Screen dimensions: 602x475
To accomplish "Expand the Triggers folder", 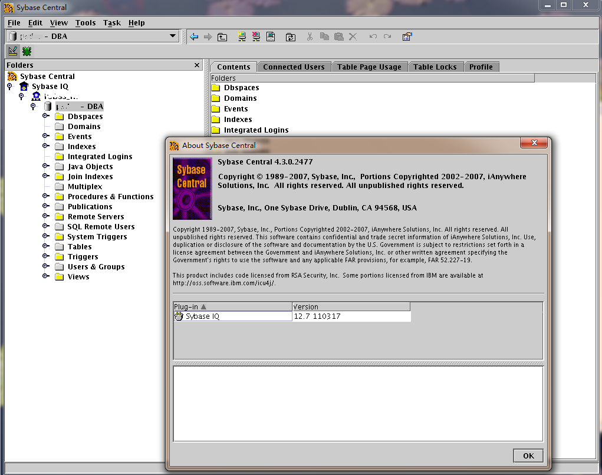I will pos(45,256).
